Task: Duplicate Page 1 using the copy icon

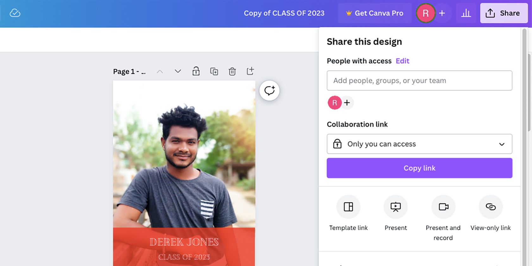Action: point(214,71)
